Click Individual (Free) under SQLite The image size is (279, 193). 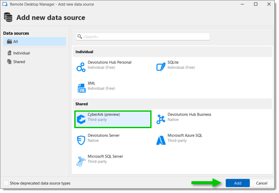181,67
